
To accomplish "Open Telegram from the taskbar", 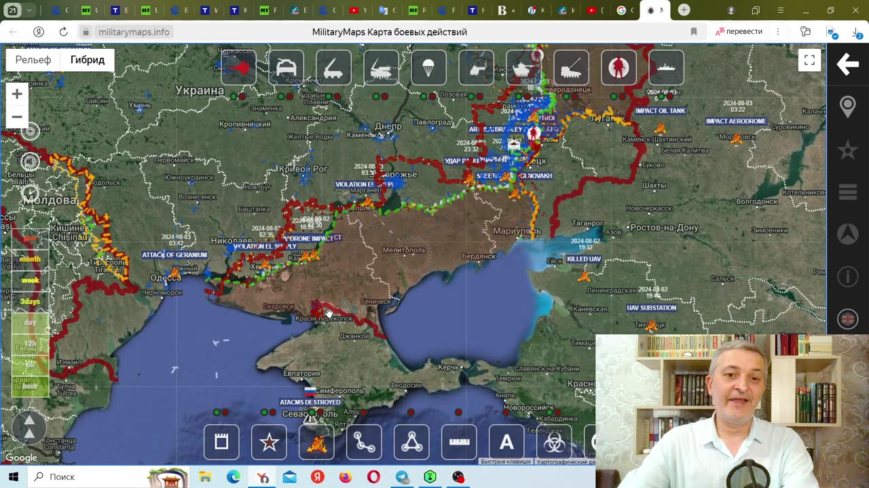I will coord(401,477).
